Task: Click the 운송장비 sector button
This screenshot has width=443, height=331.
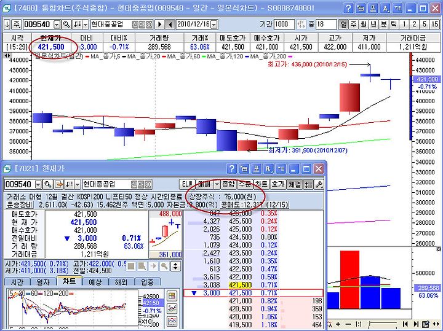Action: click(x=20, y=204)
